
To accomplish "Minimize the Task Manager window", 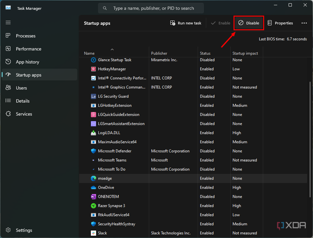I will click(276, 5).
